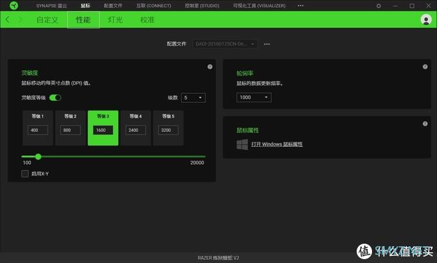Select the 等级 5 DPI stage
Viewport: 437px width, 263px height.
pos(168,128)
